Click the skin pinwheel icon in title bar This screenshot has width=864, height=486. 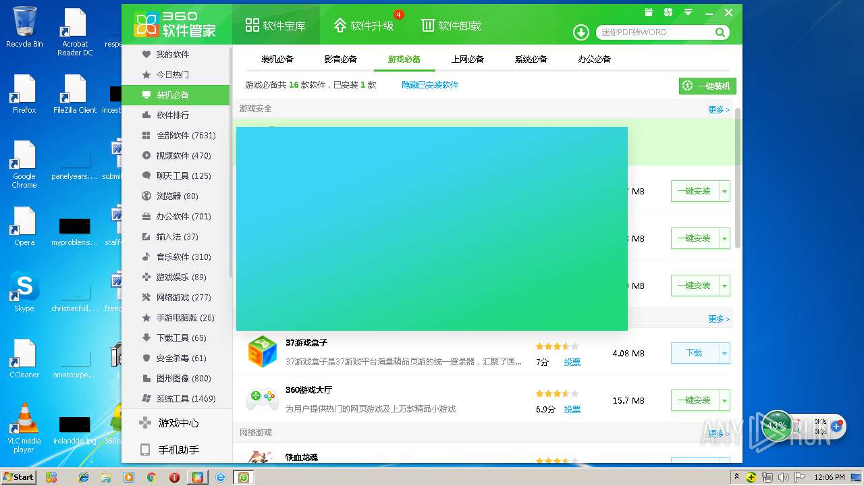pyautogui.click(x=668, y=12)
